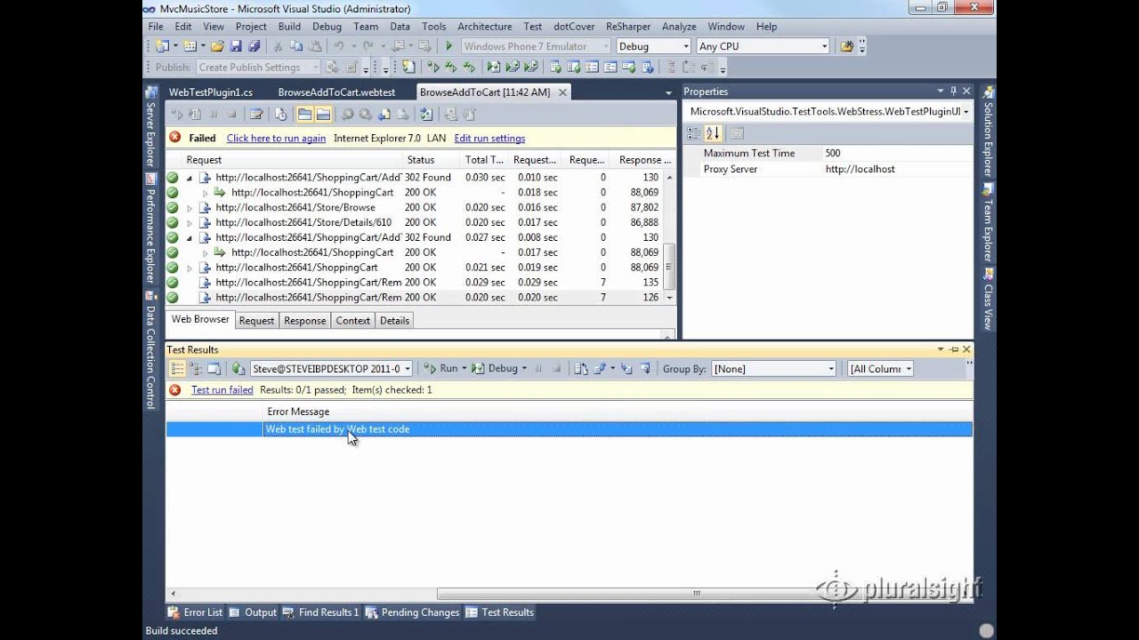Image resolution: width=1139 pixels, height=640 pixels.
Task: Click the refresh-page icon in web test result toolbar
Action: point(426,114)
